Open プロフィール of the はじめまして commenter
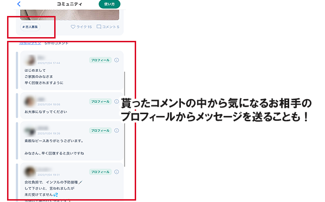Viewport: 325px width, 202px height. pos(100,60)
